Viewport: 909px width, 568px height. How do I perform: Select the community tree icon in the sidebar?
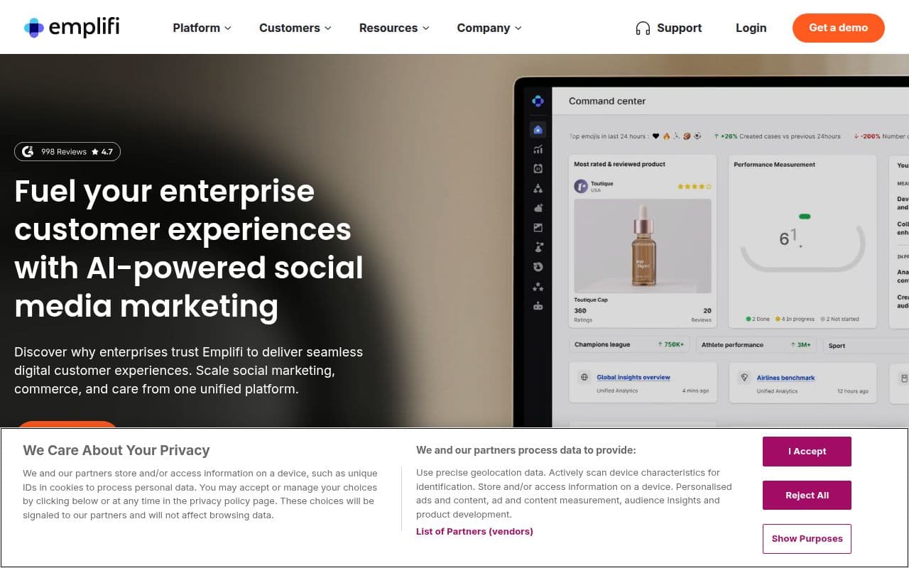tap(538, 188)
